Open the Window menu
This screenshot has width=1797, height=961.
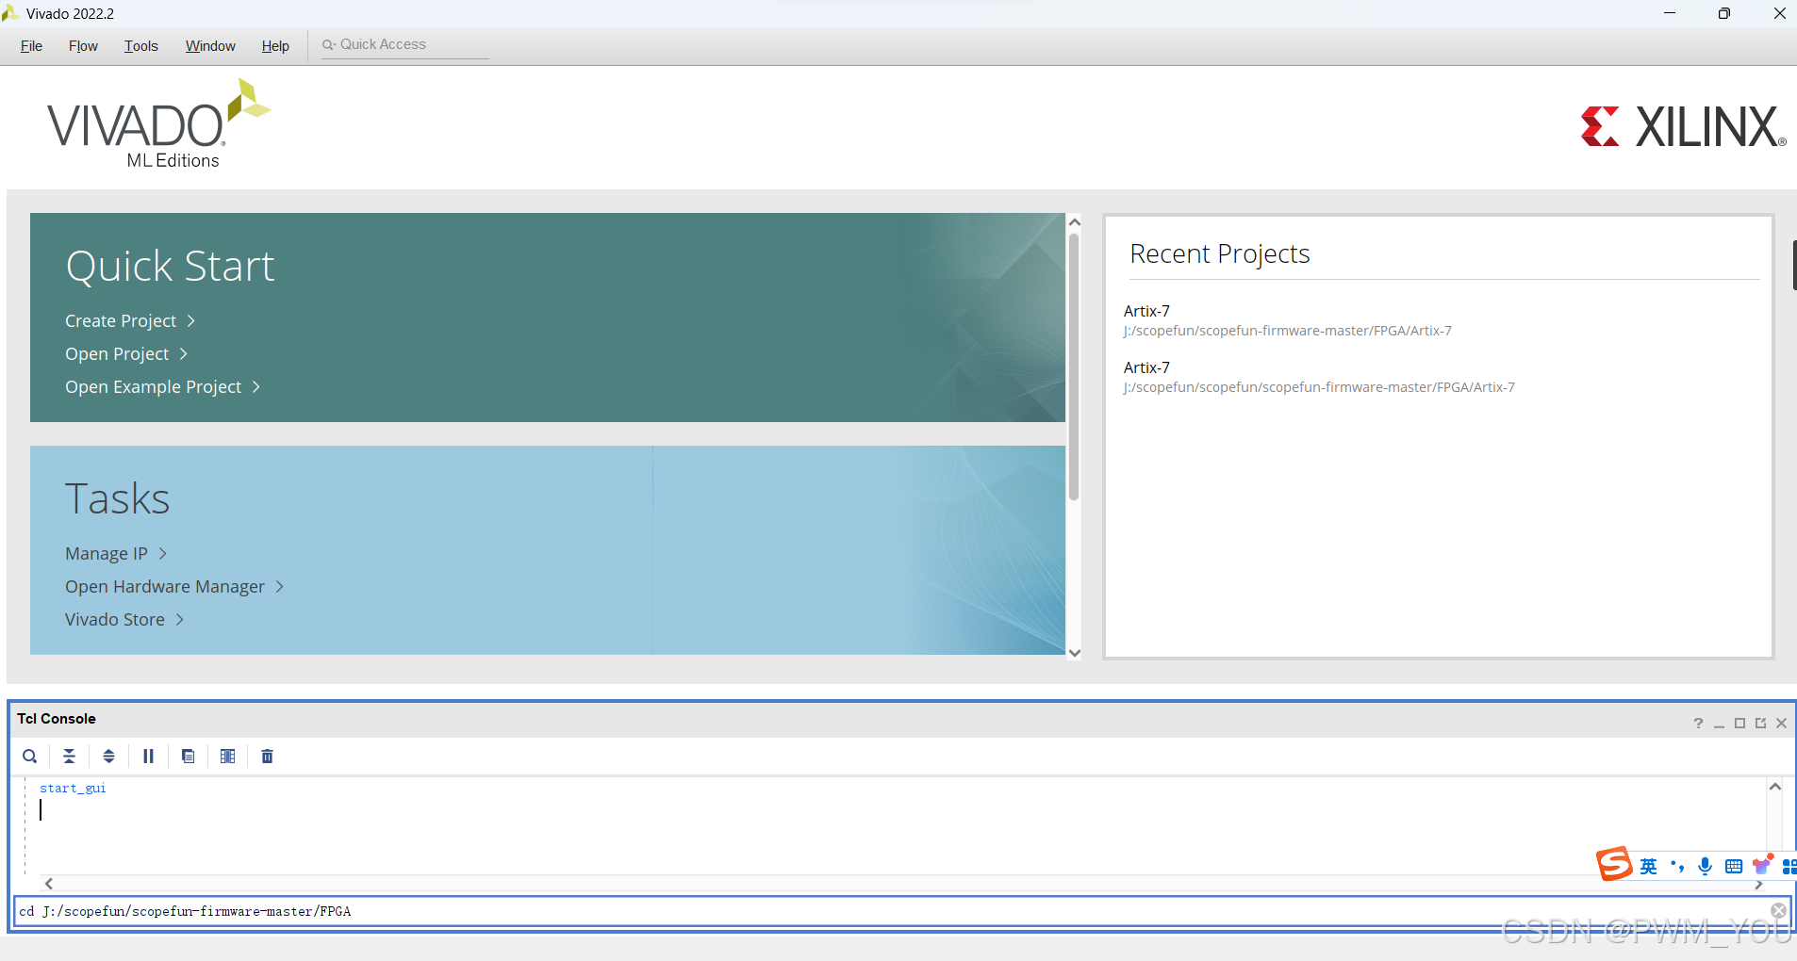click(210, 45)
